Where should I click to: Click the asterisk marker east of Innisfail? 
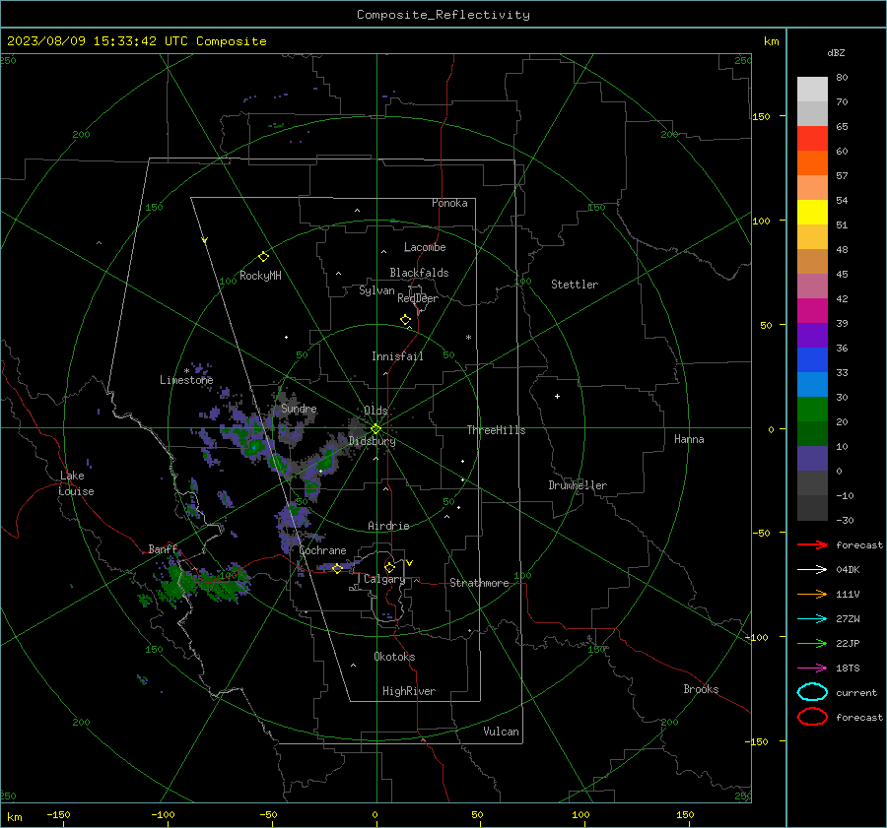pyautogui.click(x=468, y=338)
